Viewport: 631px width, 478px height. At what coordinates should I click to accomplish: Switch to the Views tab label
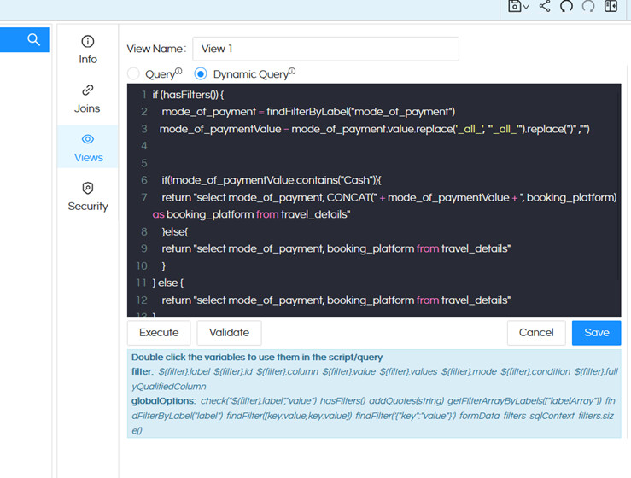pyautogui.click(x=89, y=158)
